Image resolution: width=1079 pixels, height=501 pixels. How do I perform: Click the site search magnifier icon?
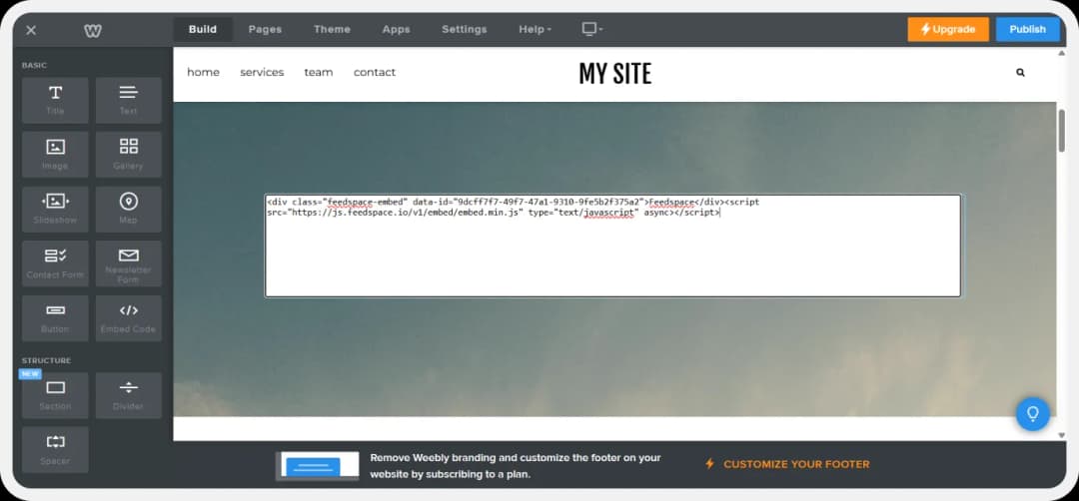pos(1020,72)
